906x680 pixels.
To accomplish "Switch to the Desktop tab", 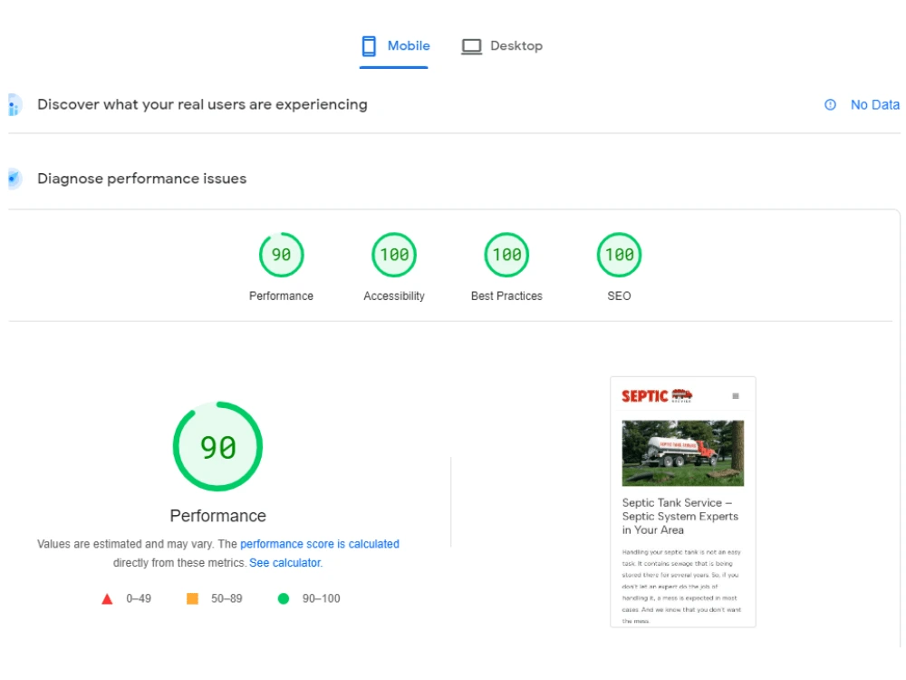I will click(x=515, y=44).
